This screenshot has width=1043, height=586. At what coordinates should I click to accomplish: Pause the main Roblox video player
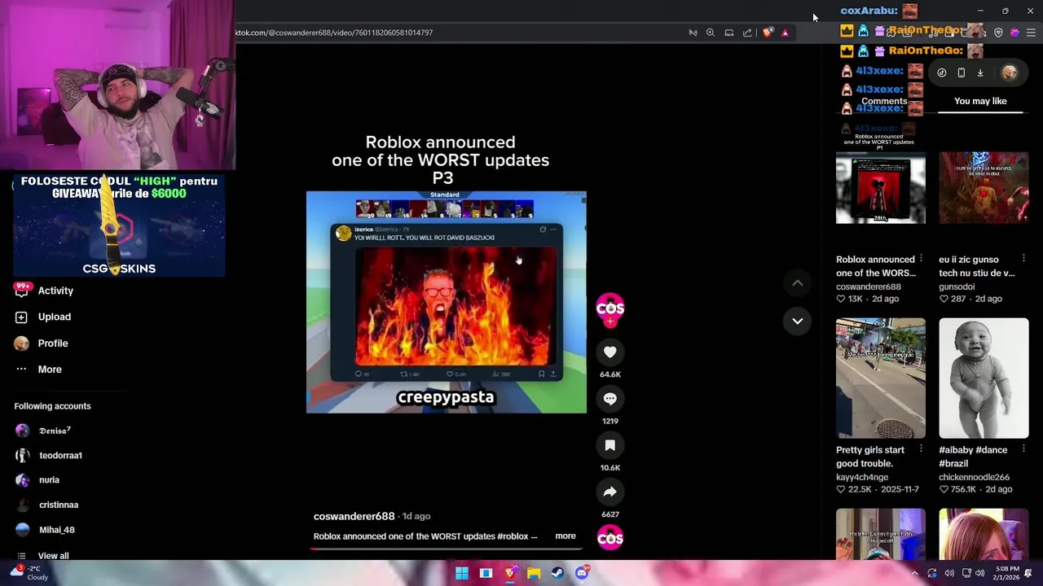[x=446, y=302]
